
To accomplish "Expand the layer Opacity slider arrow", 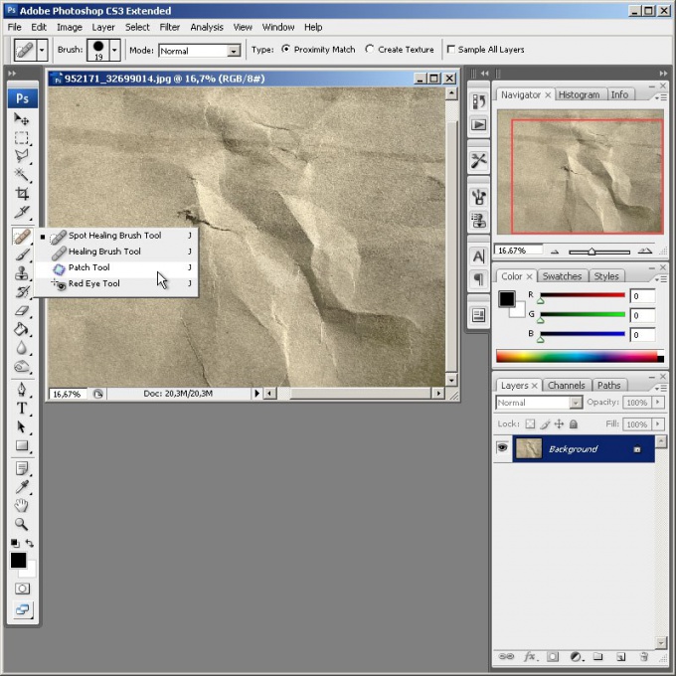I will click(658, 403).
